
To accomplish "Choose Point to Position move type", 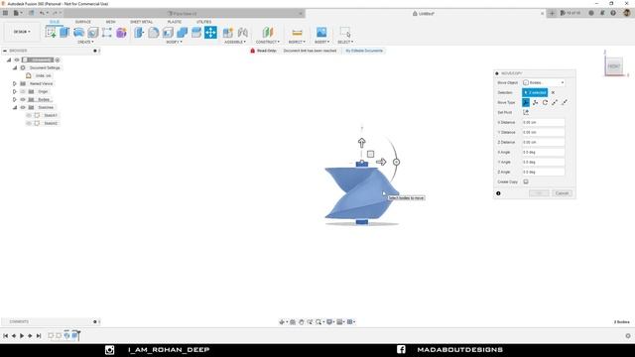I will 565,102.
